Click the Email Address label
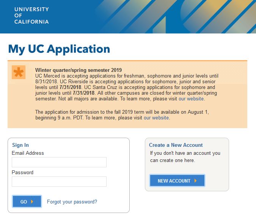This screenshot has width=256, height=224. [28, 153]
